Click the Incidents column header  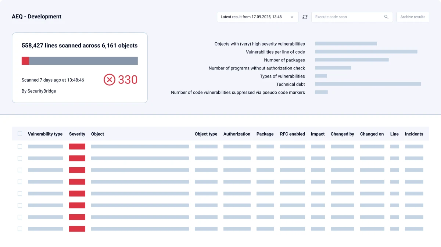(x=414, y=134)
